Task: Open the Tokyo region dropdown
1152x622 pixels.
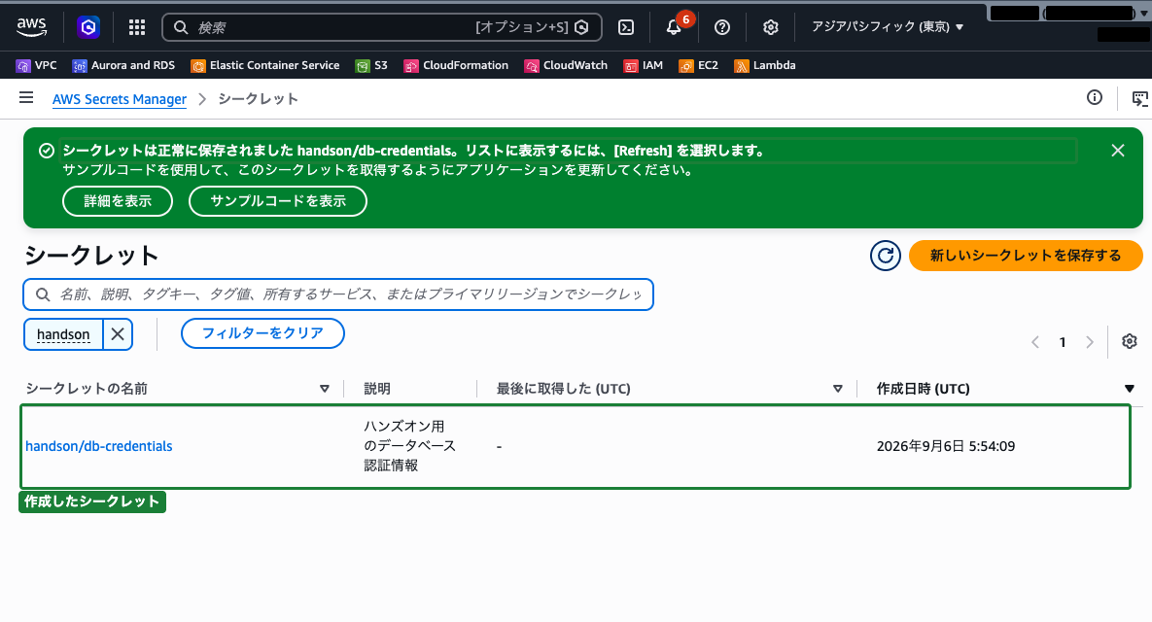Action: pos(888,27)
